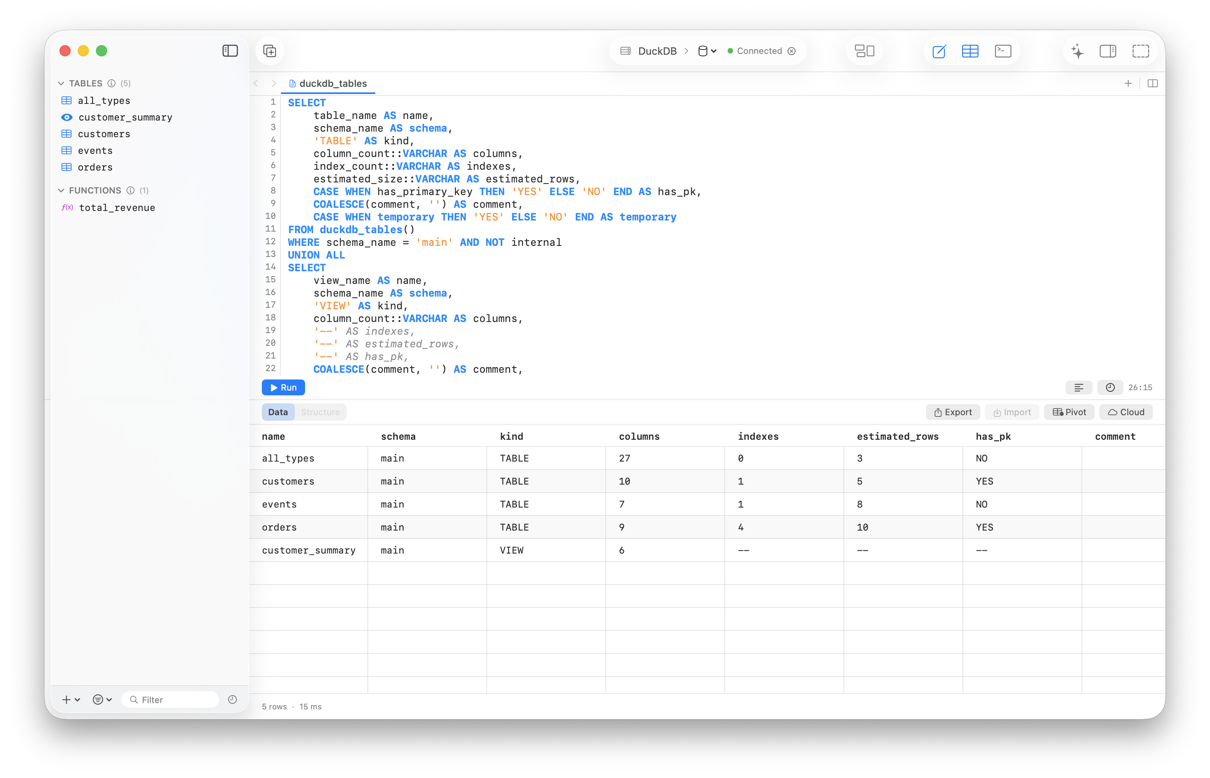The image size is (1210, 778).
Task: Run the SQL query
Action: (x=283, y=387)
